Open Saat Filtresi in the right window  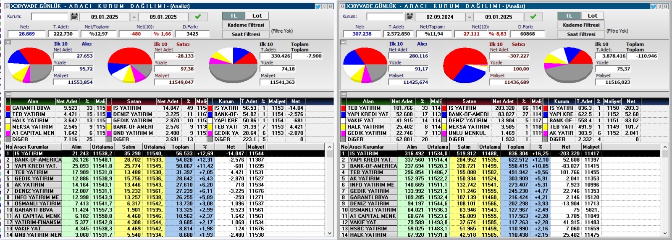[581, 34]
